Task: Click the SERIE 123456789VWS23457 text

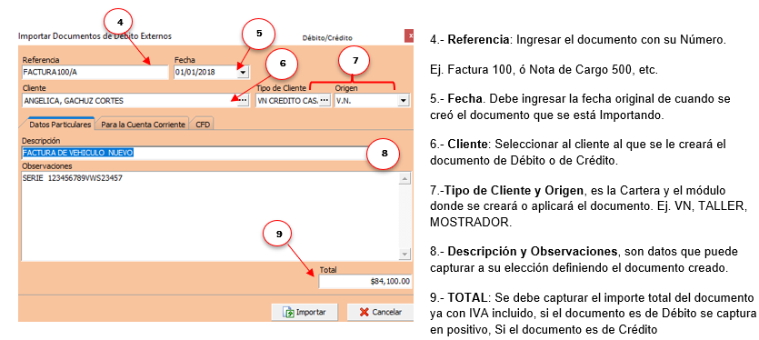Action: (x=73, y=178)
